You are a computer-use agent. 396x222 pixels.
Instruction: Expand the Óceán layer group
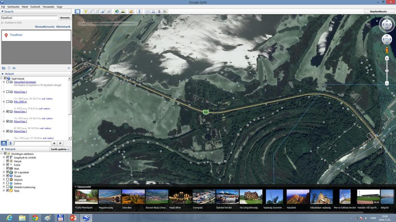[4, 176]
